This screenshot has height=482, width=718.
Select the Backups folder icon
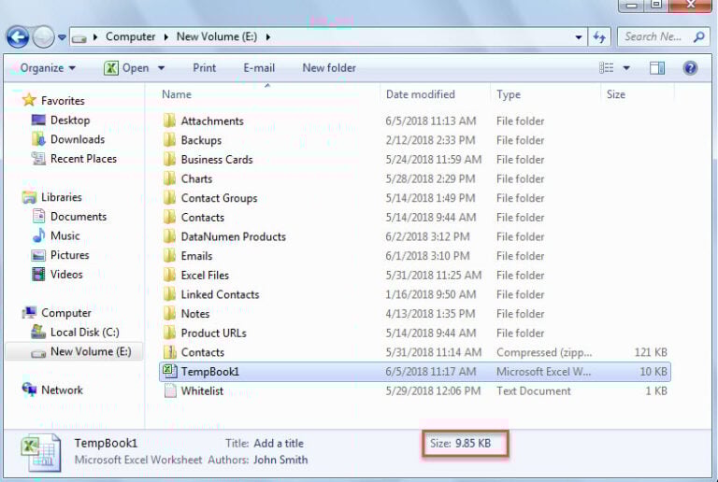[169, 140]
